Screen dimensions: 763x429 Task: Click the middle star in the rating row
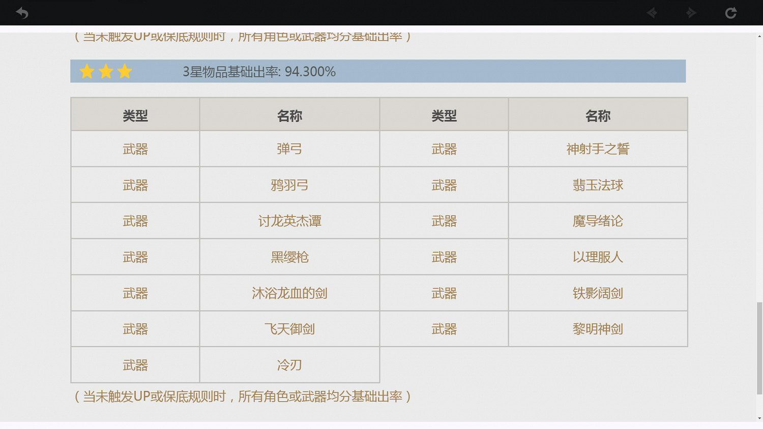coord(106,72)
